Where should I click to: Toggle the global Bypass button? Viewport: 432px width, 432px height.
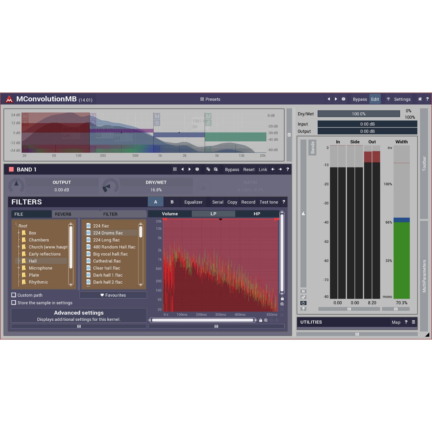point(360,99)
